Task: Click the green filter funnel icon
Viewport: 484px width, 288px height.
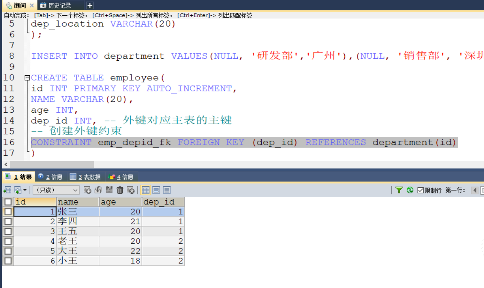Action: [x=399, y=190]
